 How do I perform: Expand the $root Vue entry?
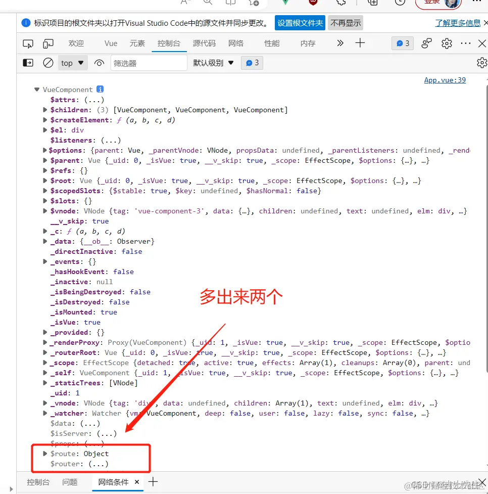pyautogui.click(x=44, y=181)
